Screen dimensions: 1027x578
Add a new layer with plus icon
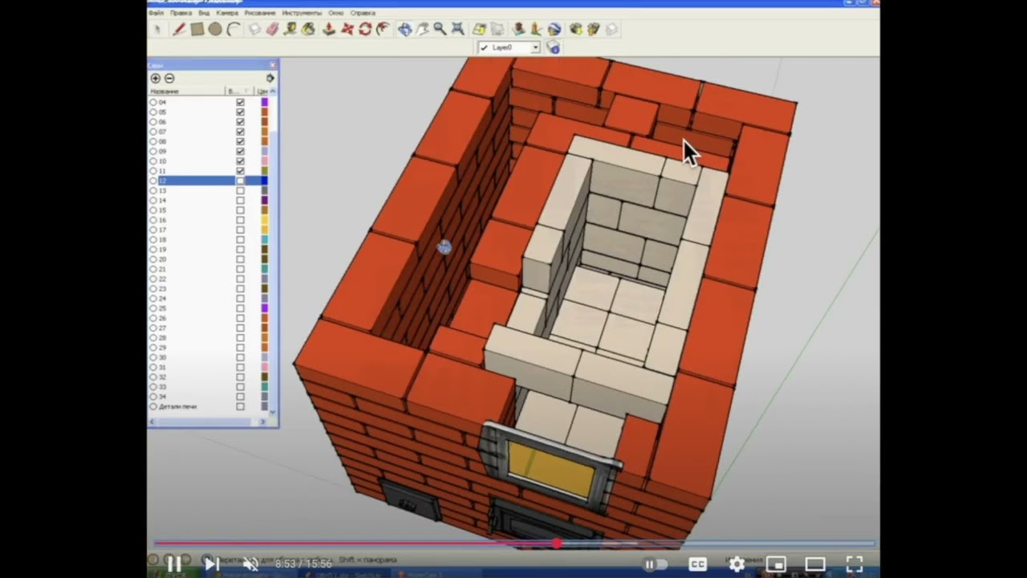point(156,78)
